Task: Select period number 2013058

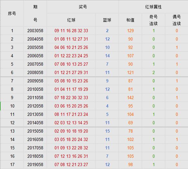Action: (35, 114)
